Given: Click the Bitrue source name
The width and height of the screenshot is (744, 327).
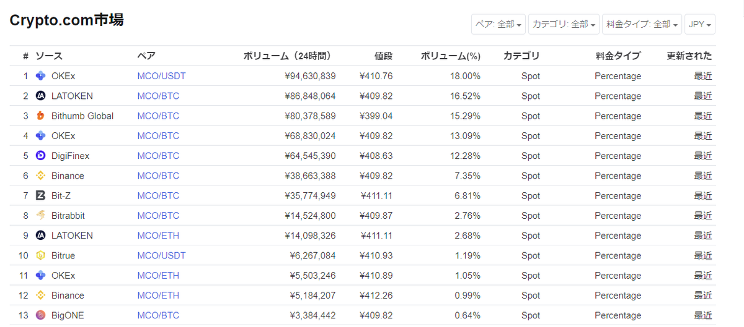Looking at the screenshot, I should point(64,255).
